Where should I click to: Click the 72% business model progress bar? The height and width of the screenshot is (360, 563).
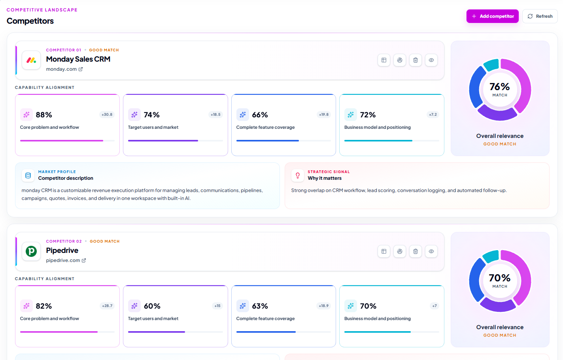pyautogui.click(x=392, y=141)
